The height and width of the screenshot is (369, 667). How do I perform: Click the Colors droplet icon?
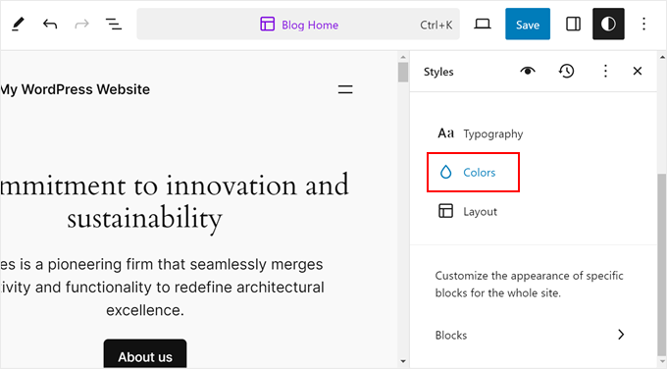coord(445,173)
